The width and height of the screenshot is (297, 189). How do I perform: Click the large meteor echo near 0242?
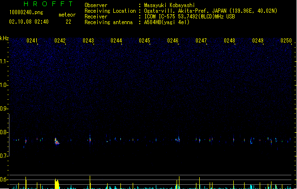pos(57,141)
